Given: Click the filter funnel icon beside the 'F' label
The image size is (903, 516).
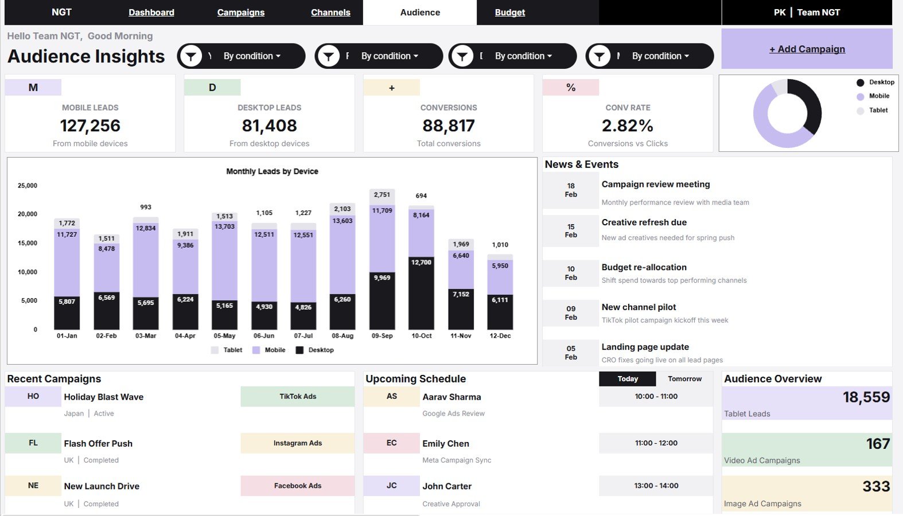Looking at the screenshot, I should [328, 56].
